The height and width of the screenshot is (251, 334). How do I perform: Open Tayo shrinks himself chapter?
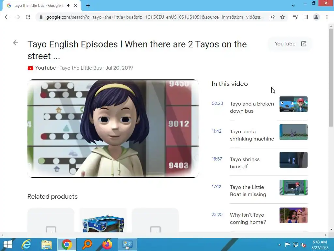(245, 163)
